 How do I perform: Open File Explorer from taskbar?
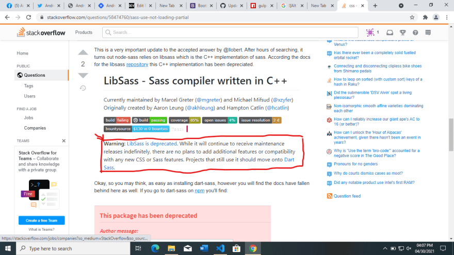pyautogui.click(x=171, y=248)
